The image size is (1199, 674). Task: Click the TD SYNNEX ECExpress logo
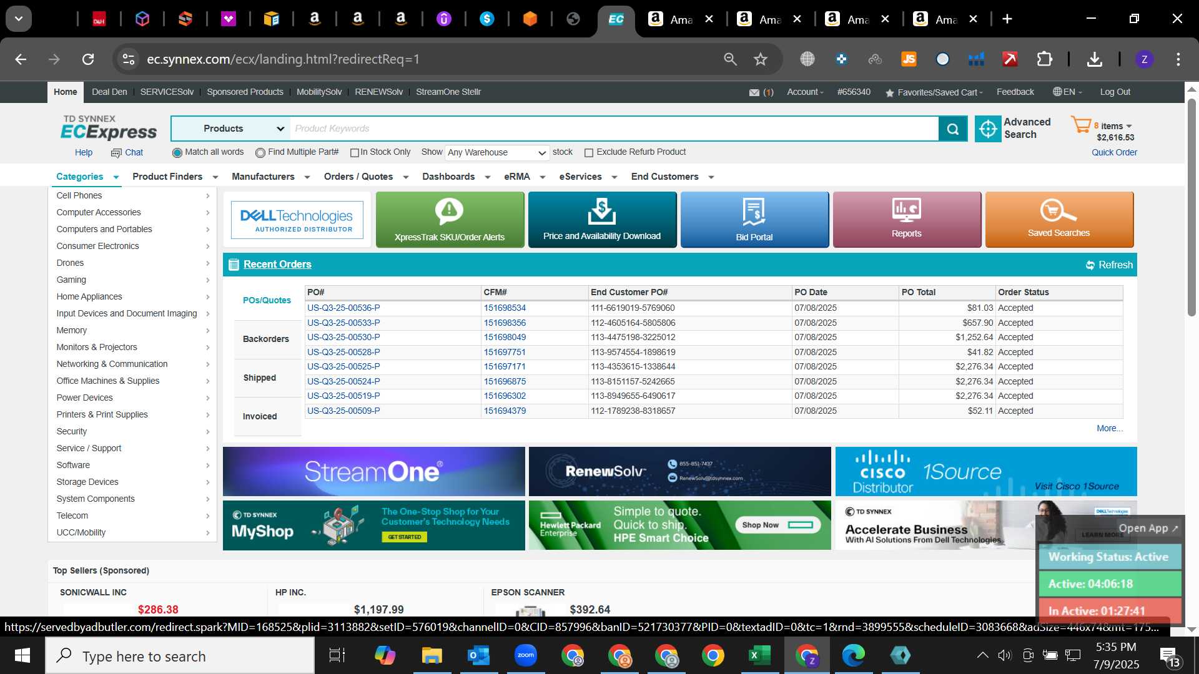[x=109, y=128]
